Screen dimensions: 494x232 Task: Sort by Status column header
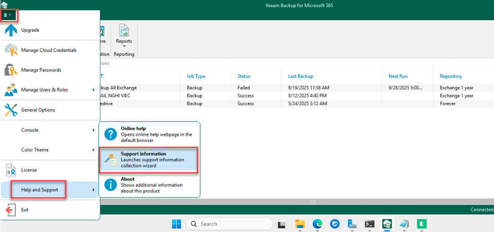tap(244, 76)
